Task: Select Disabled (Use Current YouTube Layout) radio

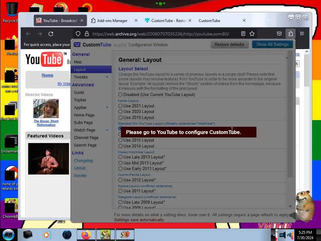Action: (120, 94)
